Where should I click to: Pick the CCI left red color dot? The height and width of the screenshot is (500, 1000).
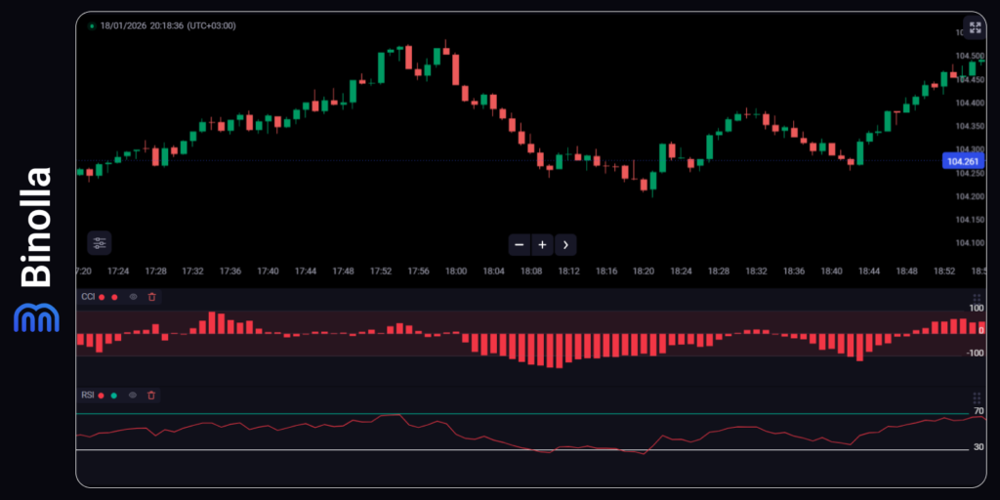(102, 297)
